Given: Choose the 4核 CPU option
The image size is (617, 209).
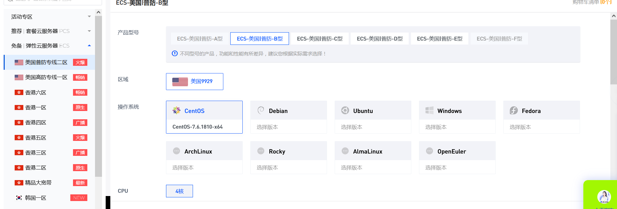Looking at the screenshot, I should (x=179, y=191).
